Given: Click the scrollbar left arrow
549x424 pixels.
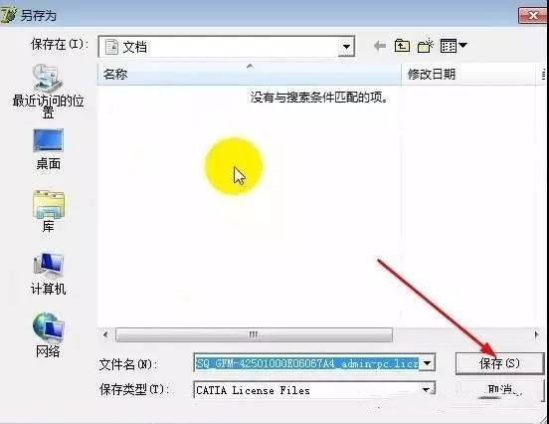Looking at the screenshot, I should coord(105,334).
